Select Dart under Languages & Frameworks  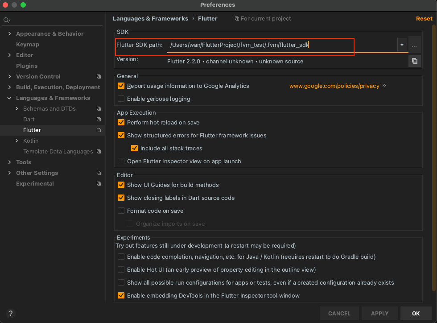click(x=29, y=120)
